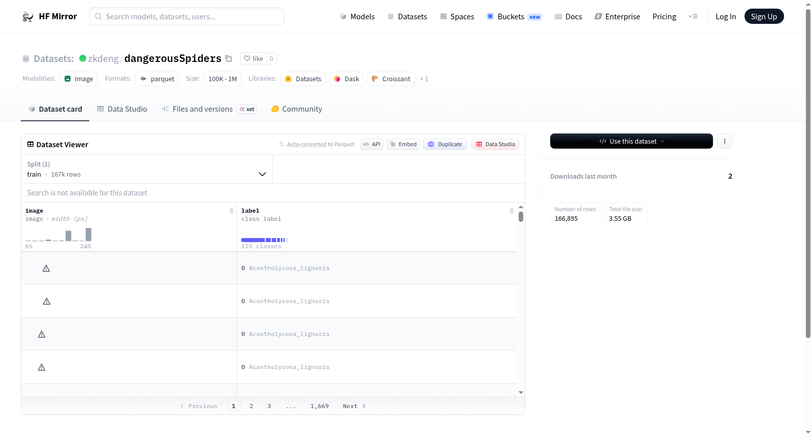Expand the +1 more libraries
This screenshot has width=812, height=437.
424,79
